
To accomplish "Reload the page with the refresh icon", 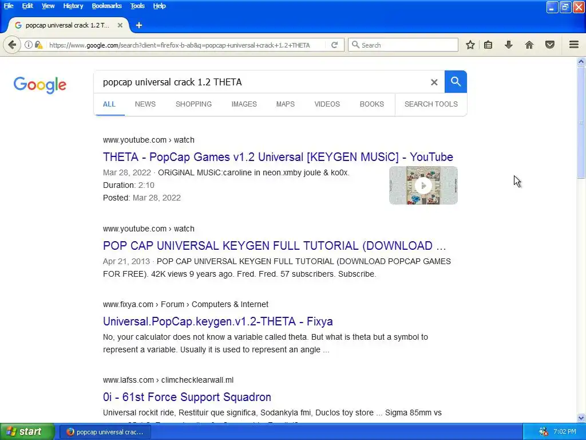I will coord(334,45).
